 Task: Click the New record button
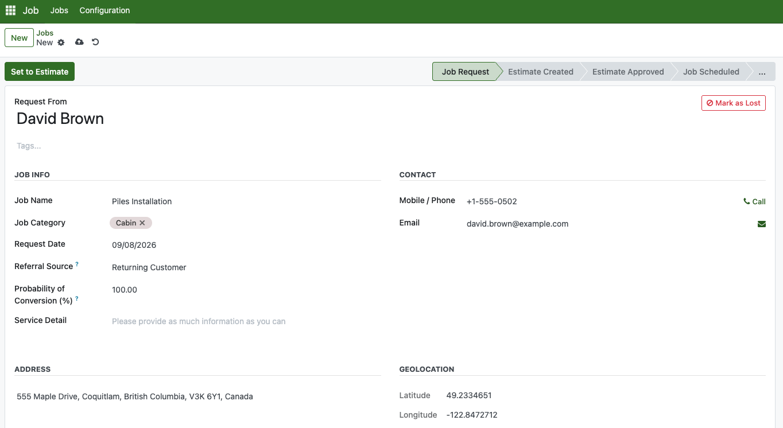[x=19, y=38]
